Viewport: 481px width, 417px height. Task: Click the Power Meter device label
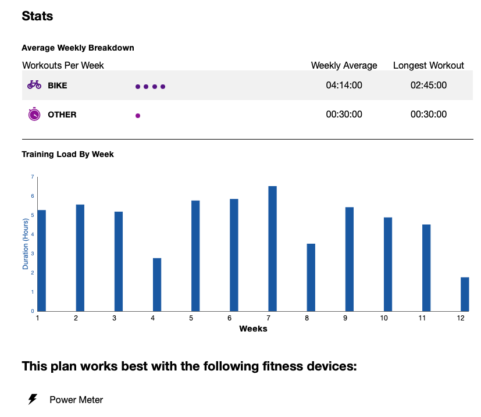point(76,400)
